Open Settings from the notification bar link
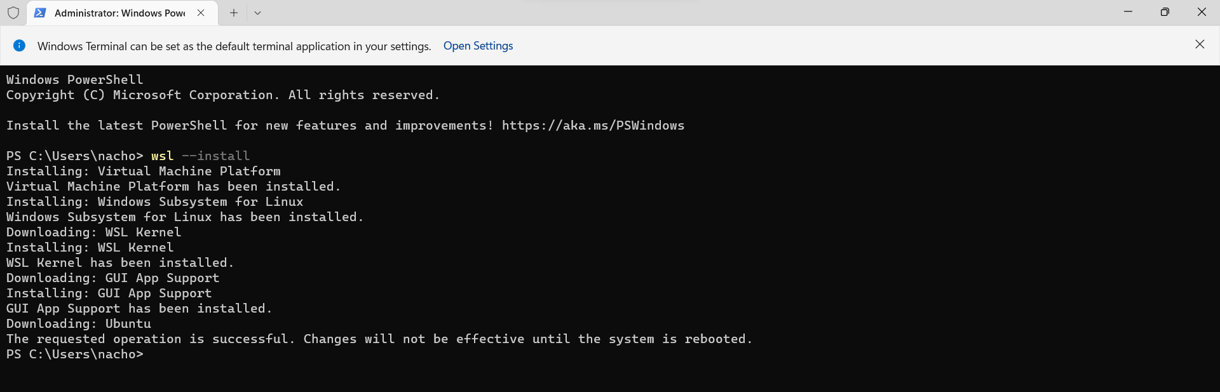 coord(478,46)
